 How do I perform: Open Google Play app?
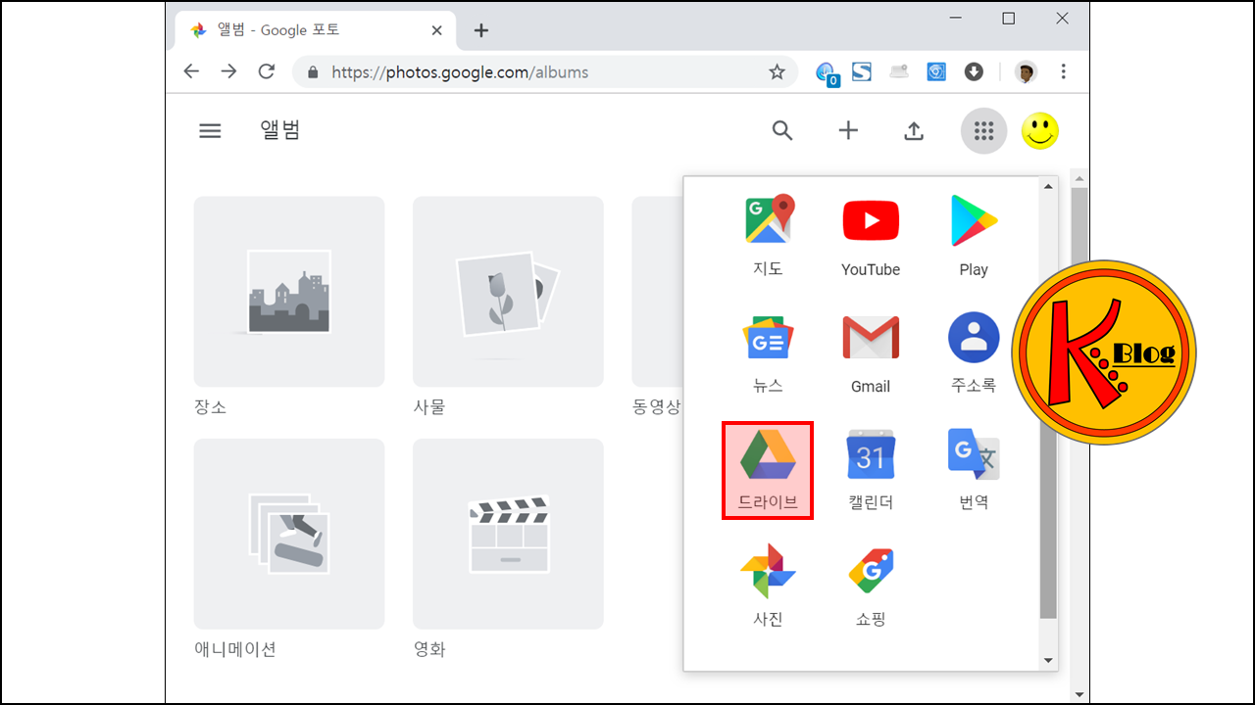(x=974, y=235)
